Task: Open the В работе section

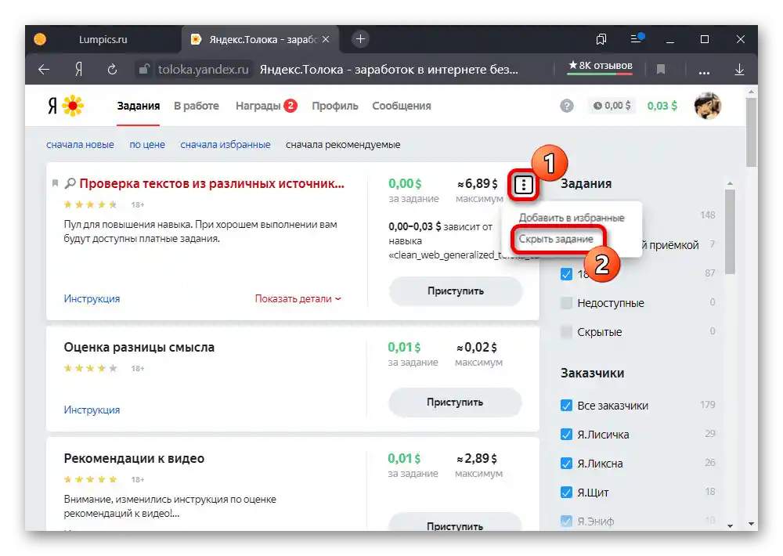Action: pos(197,106)
